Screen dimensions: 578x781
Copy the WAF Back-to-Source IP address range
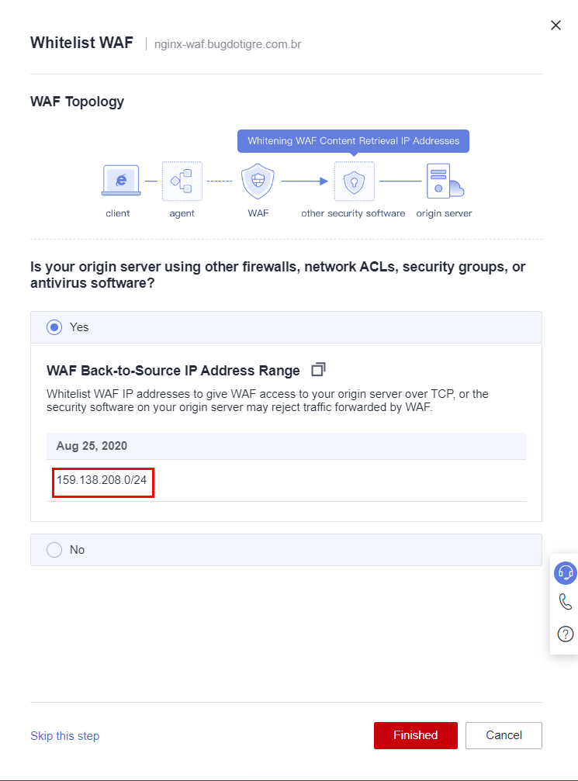(318, 370)
